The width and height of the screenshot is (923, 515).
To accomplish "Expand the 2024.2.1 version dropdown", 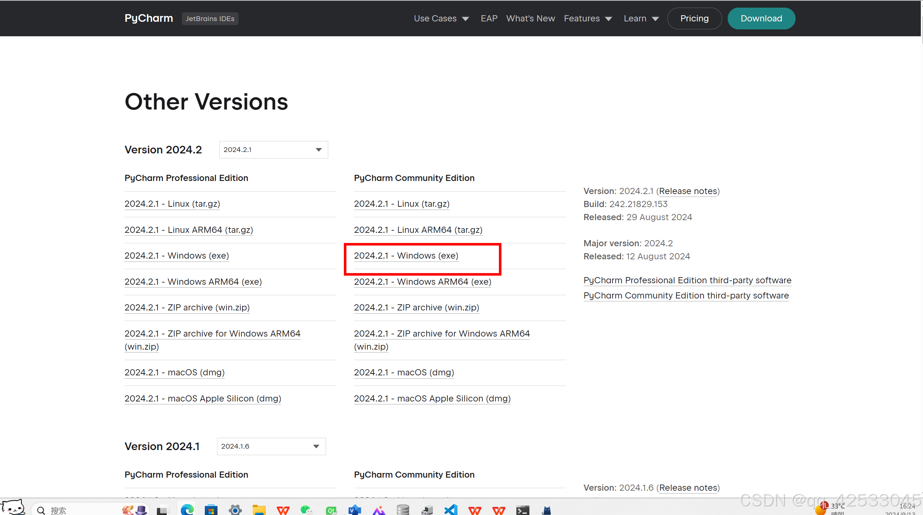I will pyautogui.click(x=273, y=150).
